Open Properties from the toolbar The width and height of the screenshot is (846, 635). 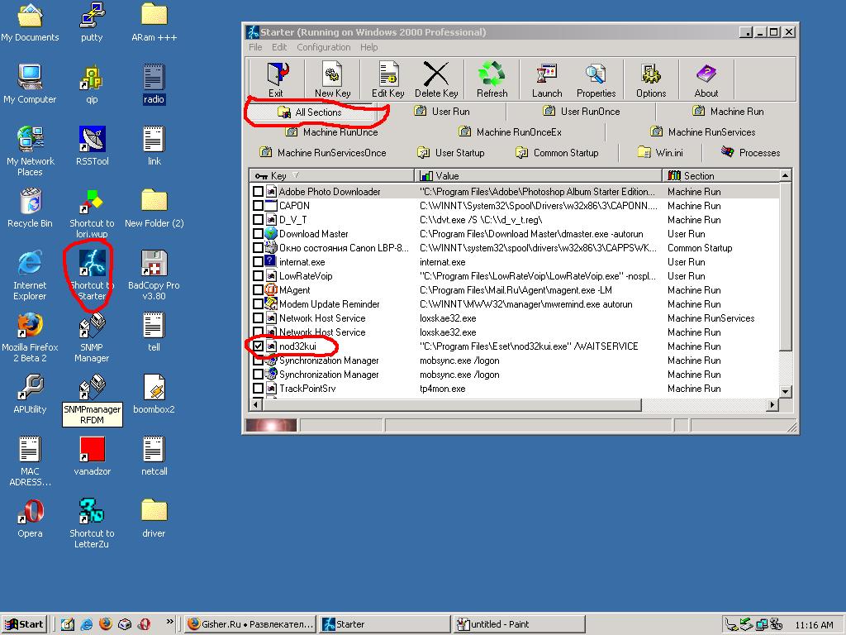click(596, 80)
